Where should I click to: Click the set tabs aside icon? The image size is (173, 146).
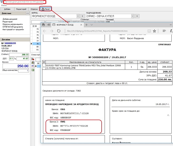click(49, 25)
